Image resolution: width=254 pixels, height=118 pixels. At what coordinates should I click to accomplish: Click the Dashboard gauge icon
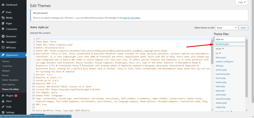pyautogui.click(x=3, y=5)
